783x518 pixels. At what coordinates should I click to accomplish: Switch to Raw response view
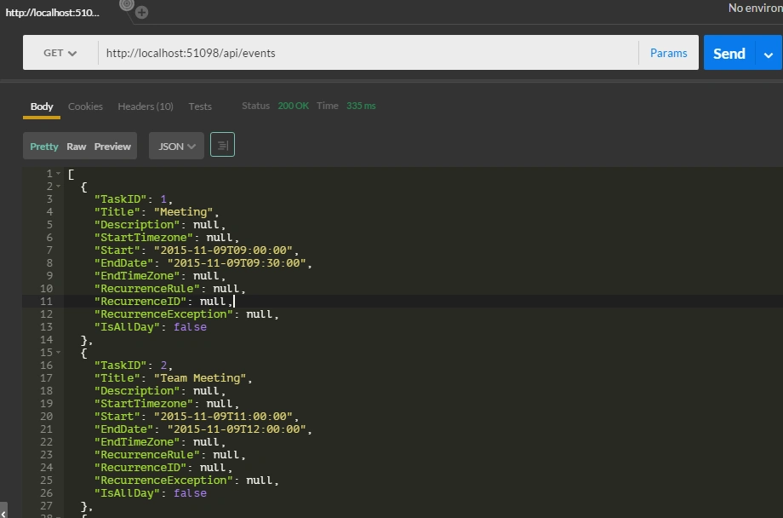pos(77,147)
